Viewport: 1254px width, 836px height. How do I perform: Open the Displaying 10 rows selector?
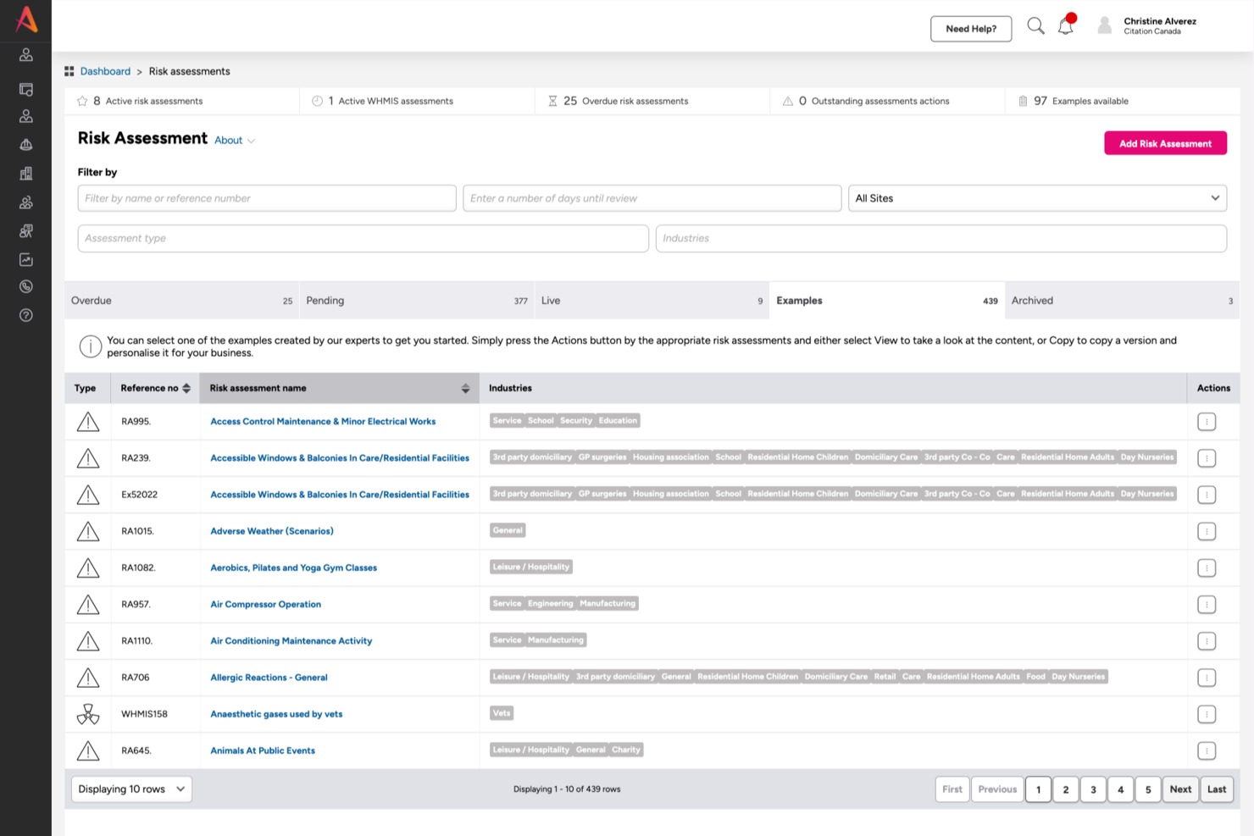point(130,789)
